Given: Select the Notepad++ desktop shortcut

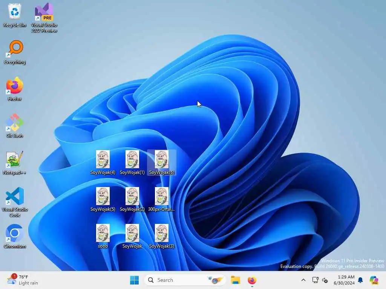Looking at the screenshot, I should point(15,163).
